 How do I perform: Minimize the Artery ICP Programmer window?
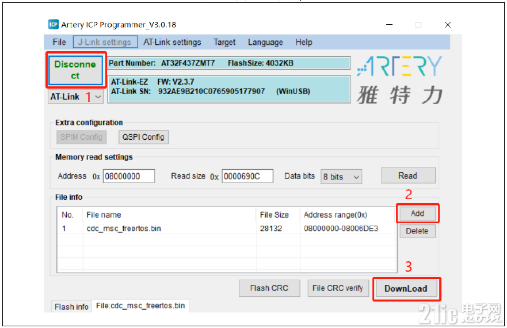click(389, 25)
